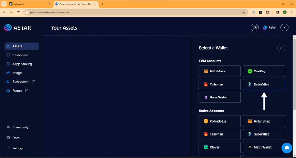The height and width of the screenshot is (158, 296).
Task: Select Polkadot.js native account wallet
Action: pyautogui.click(x=219, y=121)
